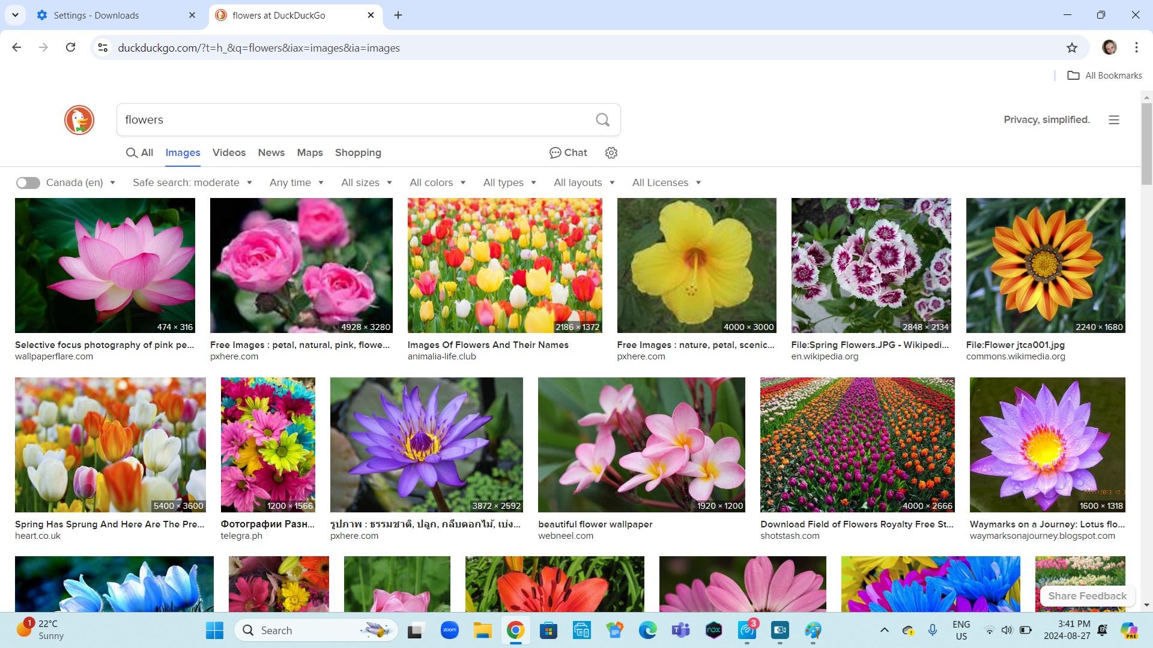Open All Bookmarks folder
1153x648 pixels.
coord(1105,76)
